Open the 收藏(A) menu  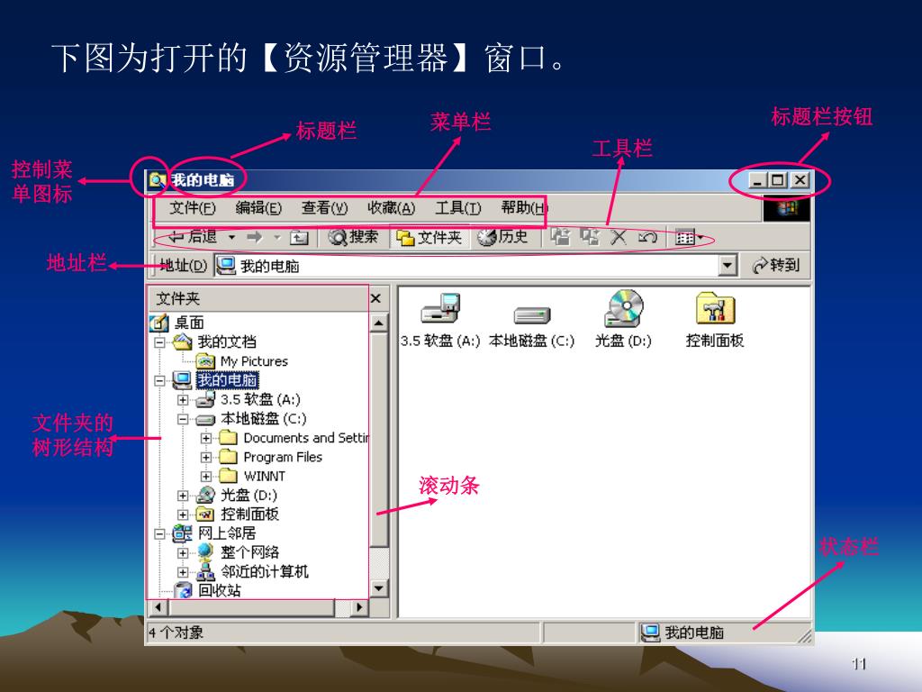[x=391, y=208]
